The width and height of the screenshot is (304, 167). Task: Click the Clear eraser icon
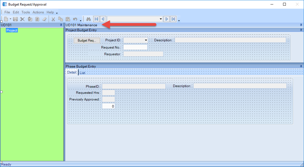[x=45, y=19]
